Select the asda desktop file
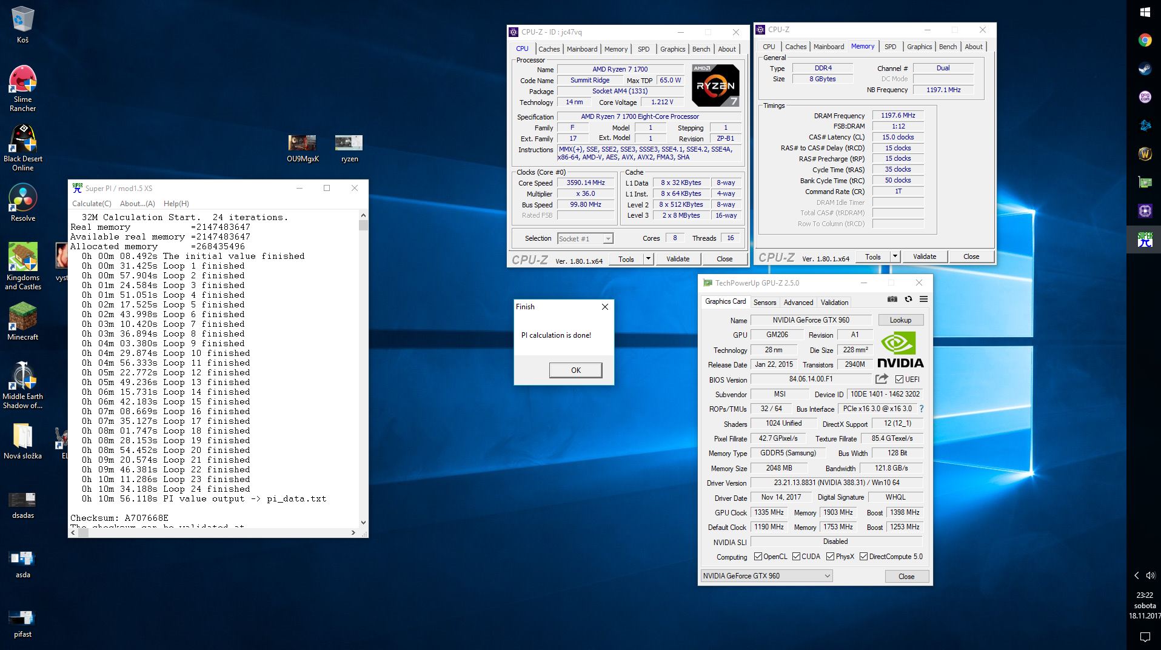The image size is (1161, 650). click(22, 565)
